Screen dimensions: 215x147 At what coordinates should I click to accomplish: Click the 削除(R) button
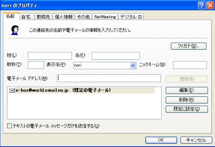[x=187, y=100]
